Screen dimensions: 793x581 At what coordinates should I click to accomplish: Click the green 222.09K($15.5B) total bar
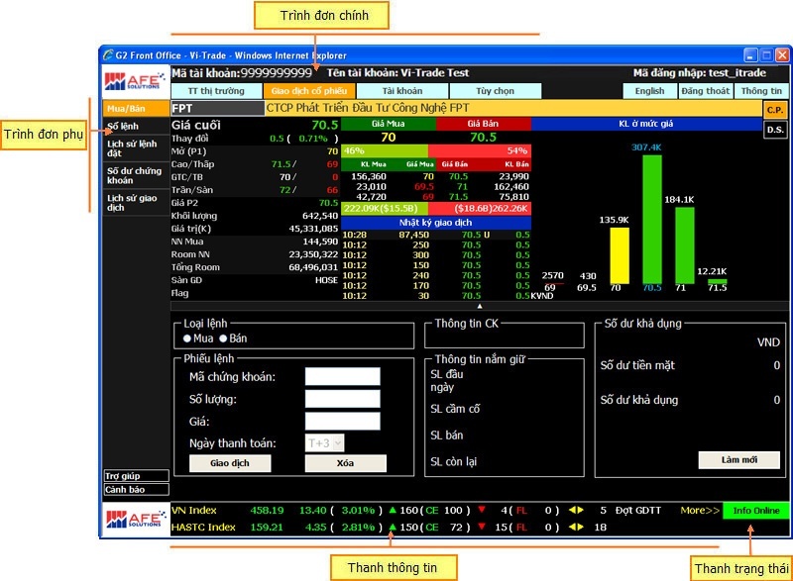tap(385, 209)
